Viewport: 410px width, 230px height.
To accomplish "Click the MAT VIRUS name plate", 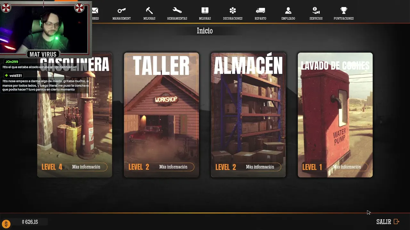I will pyautogui.click(x=43, y=54).
